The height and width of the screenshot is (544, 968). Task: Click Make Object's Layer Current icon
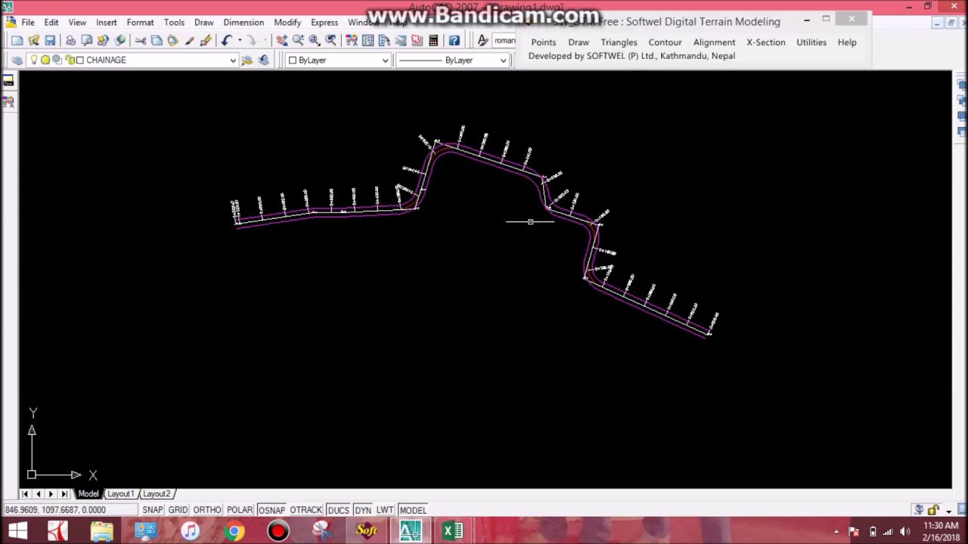247,60
